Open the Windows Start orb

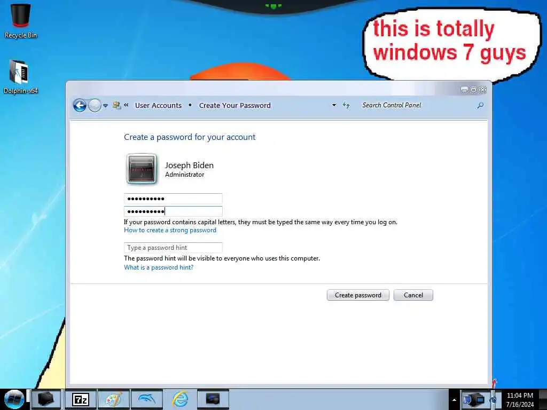(x=13, y=399)
